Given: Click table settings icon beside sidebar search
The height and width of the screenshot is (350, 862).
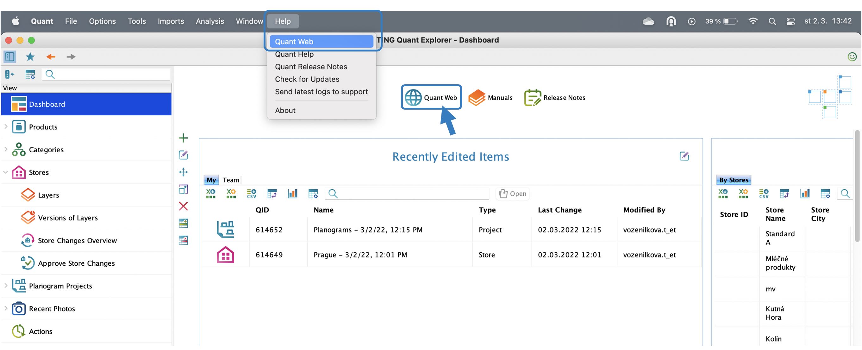Looking at the screenshot, I should click(30, 74).
